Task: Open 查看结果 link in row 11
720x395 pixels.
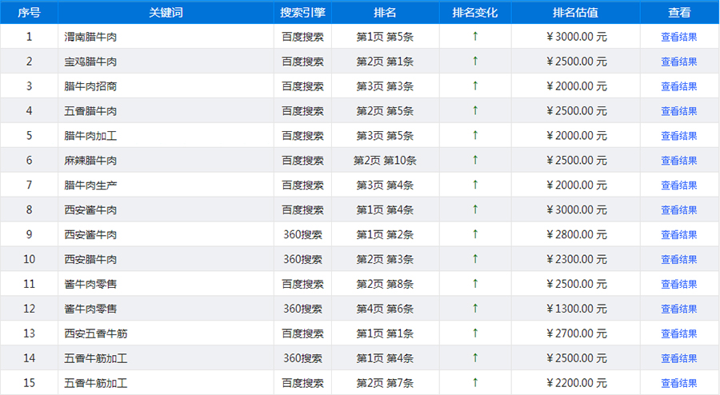Action: [x=678, y=285]
